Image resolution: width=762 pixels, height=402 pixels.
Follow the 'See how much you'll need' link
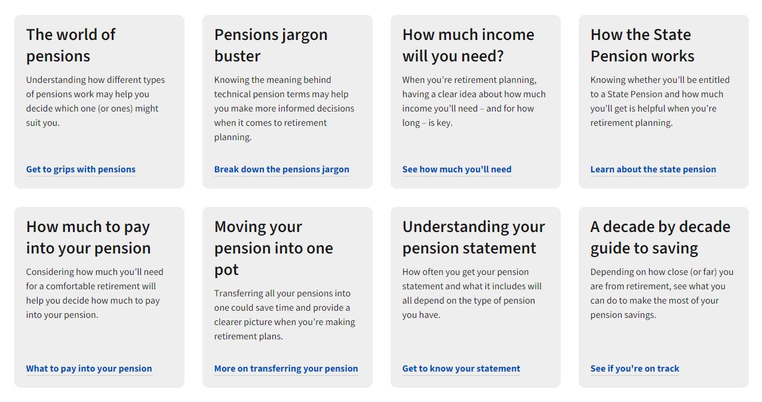(x=456, y=169)
